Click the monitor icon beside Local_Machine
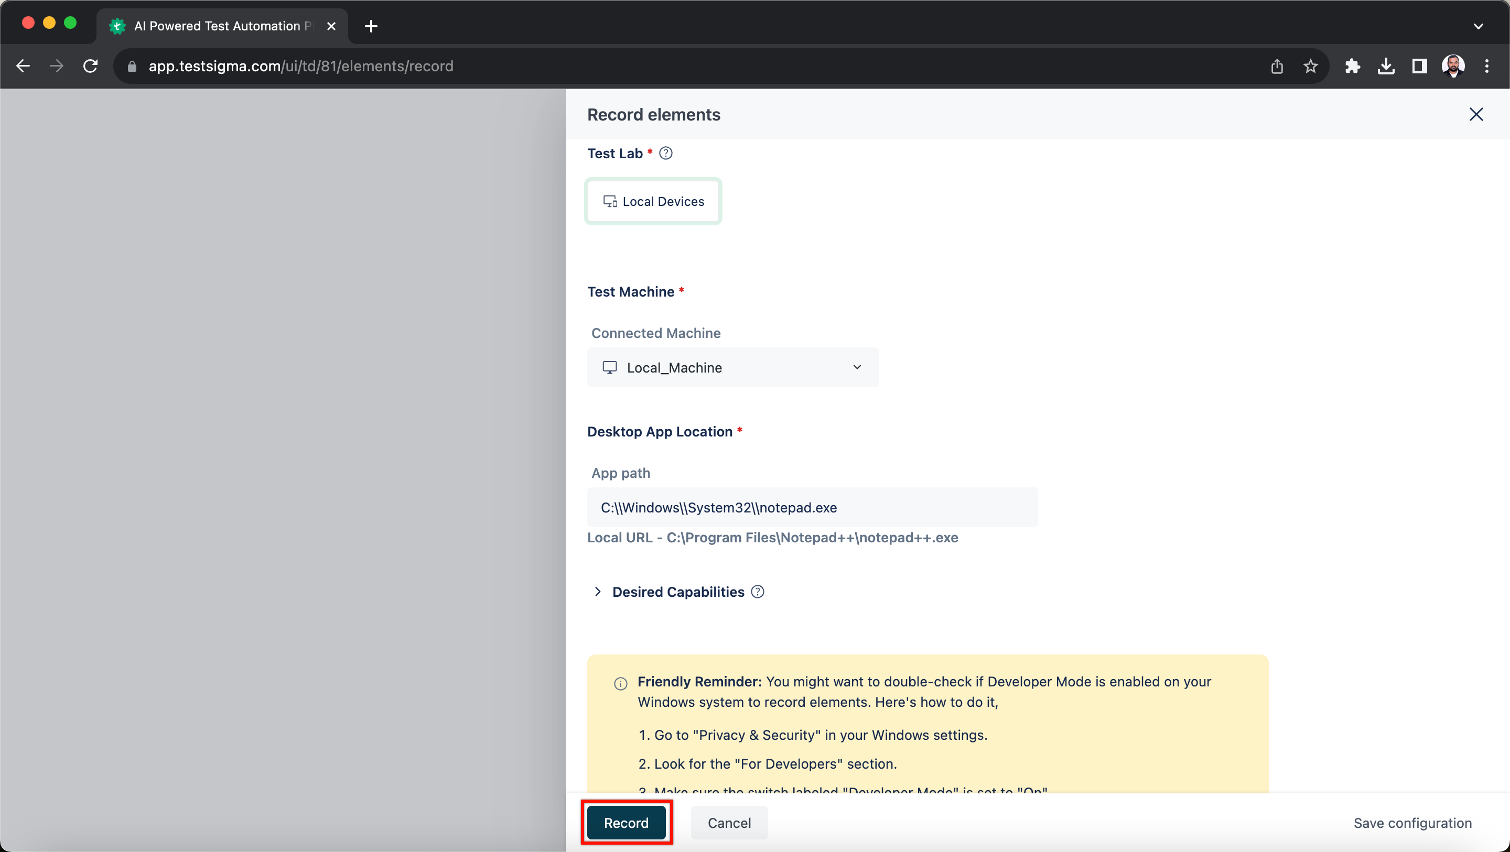The width and height of the screenshot is (1510, 852). pos(610,367)
